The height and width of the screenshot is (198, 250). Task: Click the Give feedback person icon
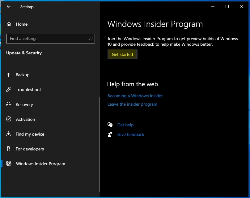[x=110, y=134]
